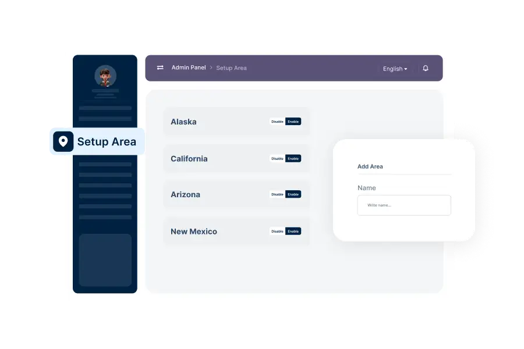The height and width of the screenshot is (349, 524).
Task: Click the swap arrows icon in header
Action: pyautogui.click(x=160, y=68)
